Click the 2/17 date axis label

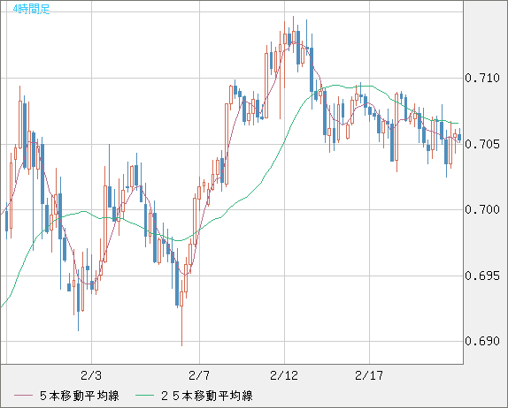(369, 375)
